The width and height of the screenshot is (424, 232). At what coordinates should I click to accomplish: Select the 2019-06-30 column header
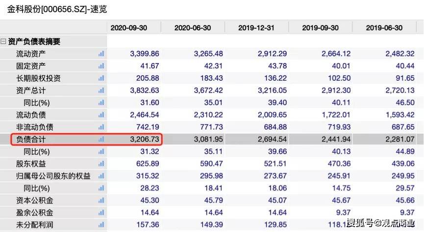point(384,28)
